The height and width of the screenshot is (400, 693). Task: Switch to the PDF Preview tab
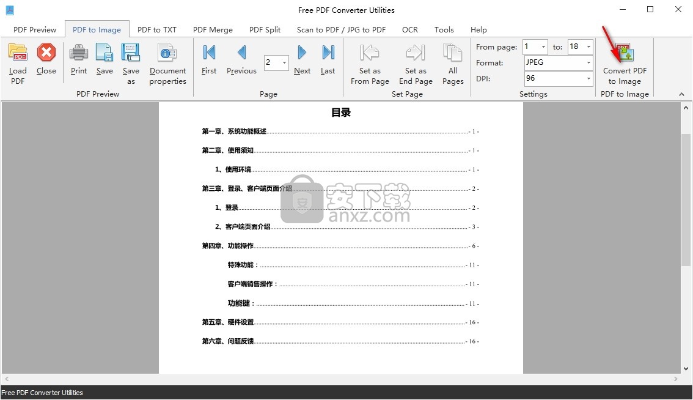pyautogui.click(x=35, y=29)
